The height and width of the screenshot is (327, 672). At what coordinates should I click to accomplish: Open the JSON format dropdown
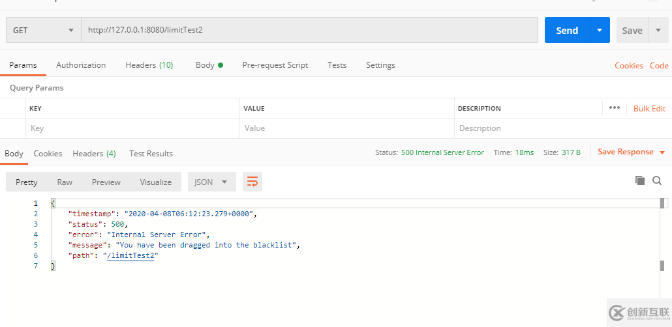212,182
